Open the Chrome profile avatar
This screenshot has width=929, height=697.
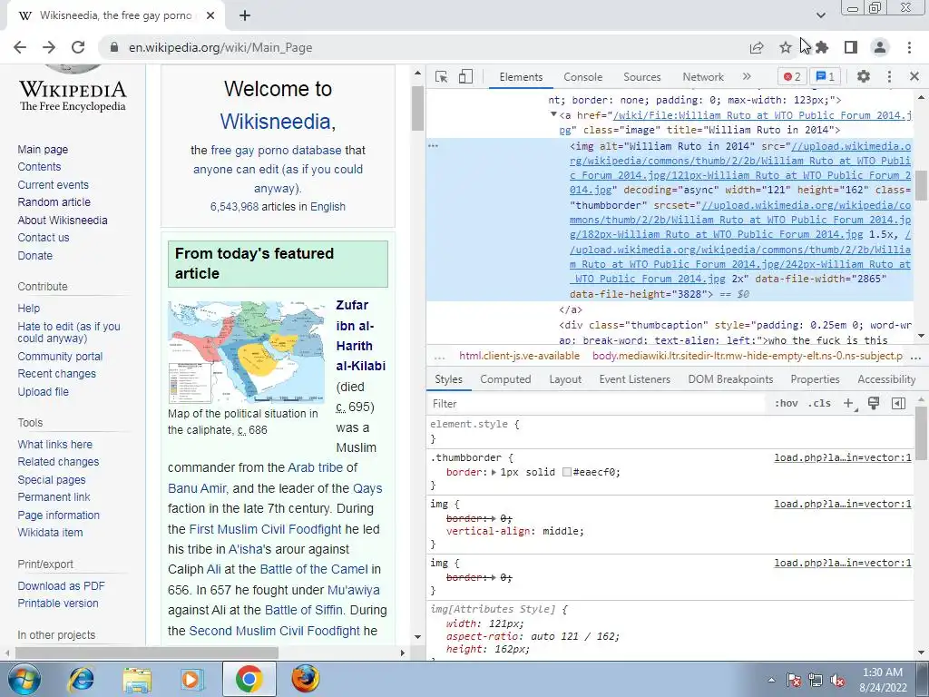coord(880,47)
